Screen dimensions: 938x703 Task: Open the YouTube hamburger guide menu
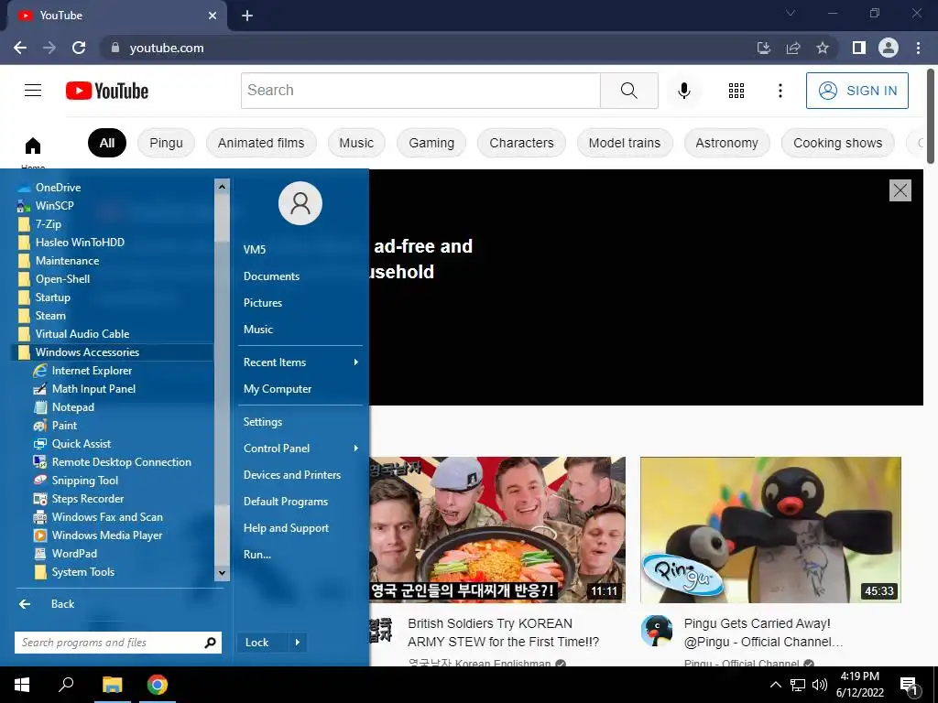[33, 91]
